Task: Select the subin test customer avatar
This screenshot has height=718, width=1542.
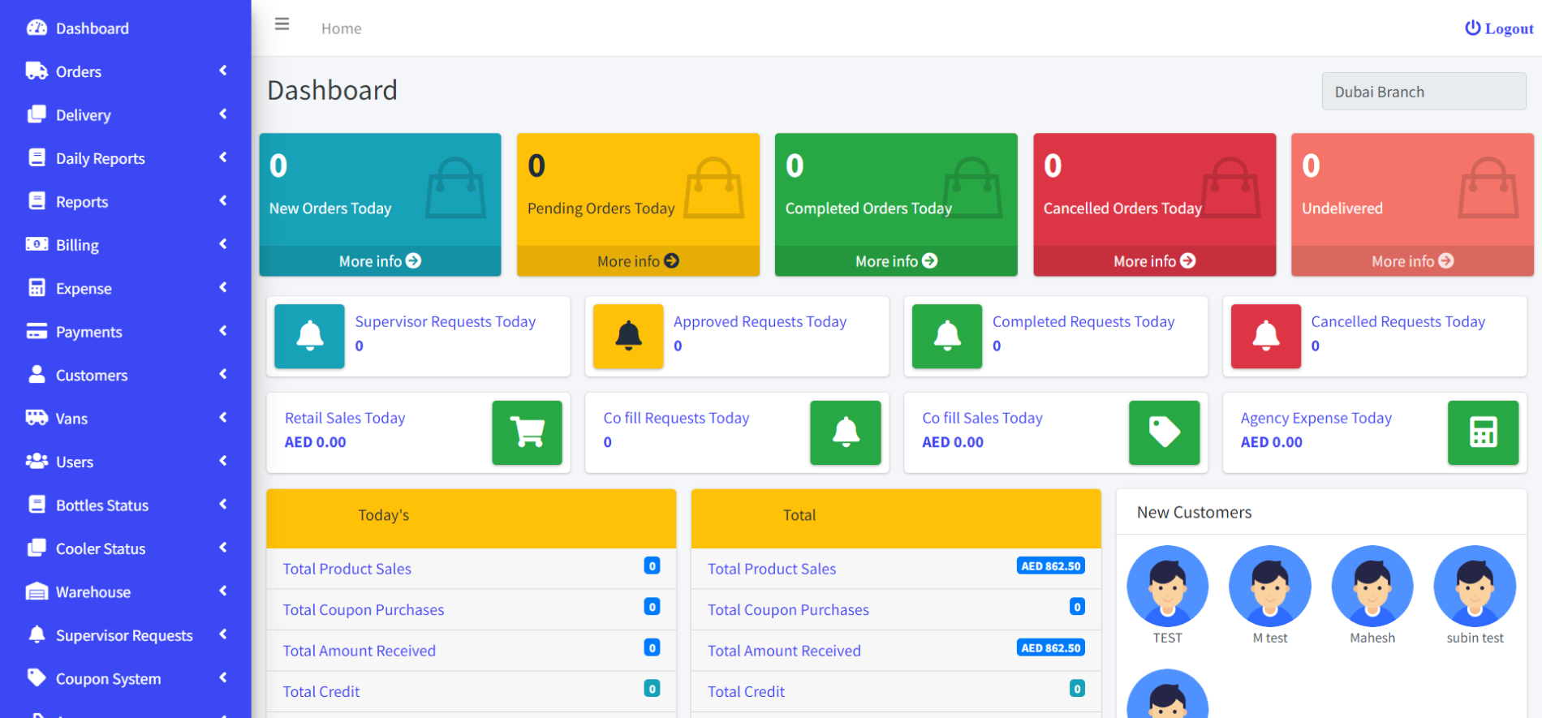Action: [1475, 586]
